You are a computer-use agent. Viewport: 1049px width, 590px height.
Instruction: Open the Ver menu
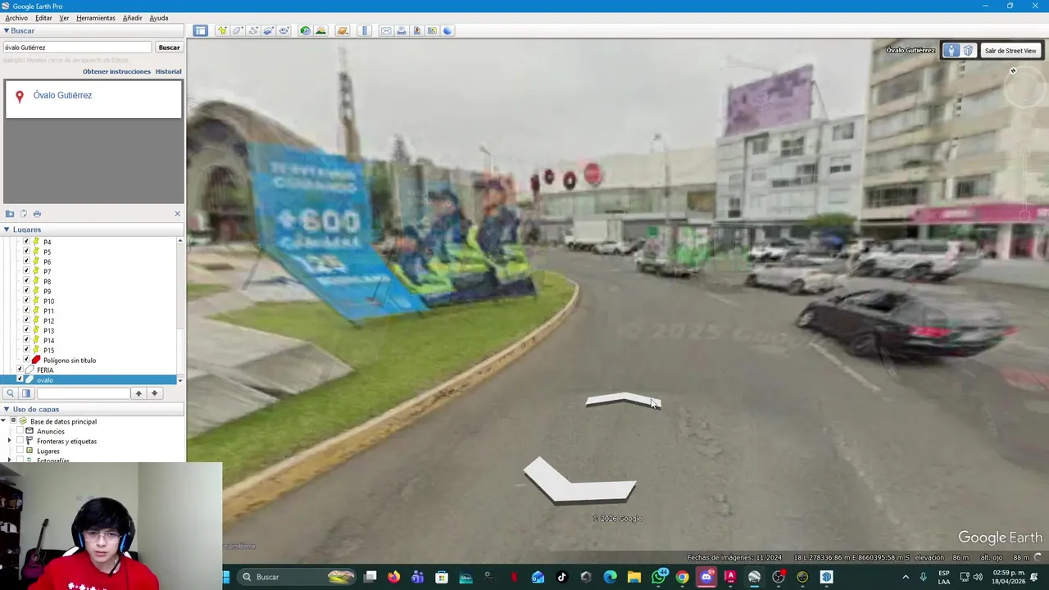click(x=64, y=18)
